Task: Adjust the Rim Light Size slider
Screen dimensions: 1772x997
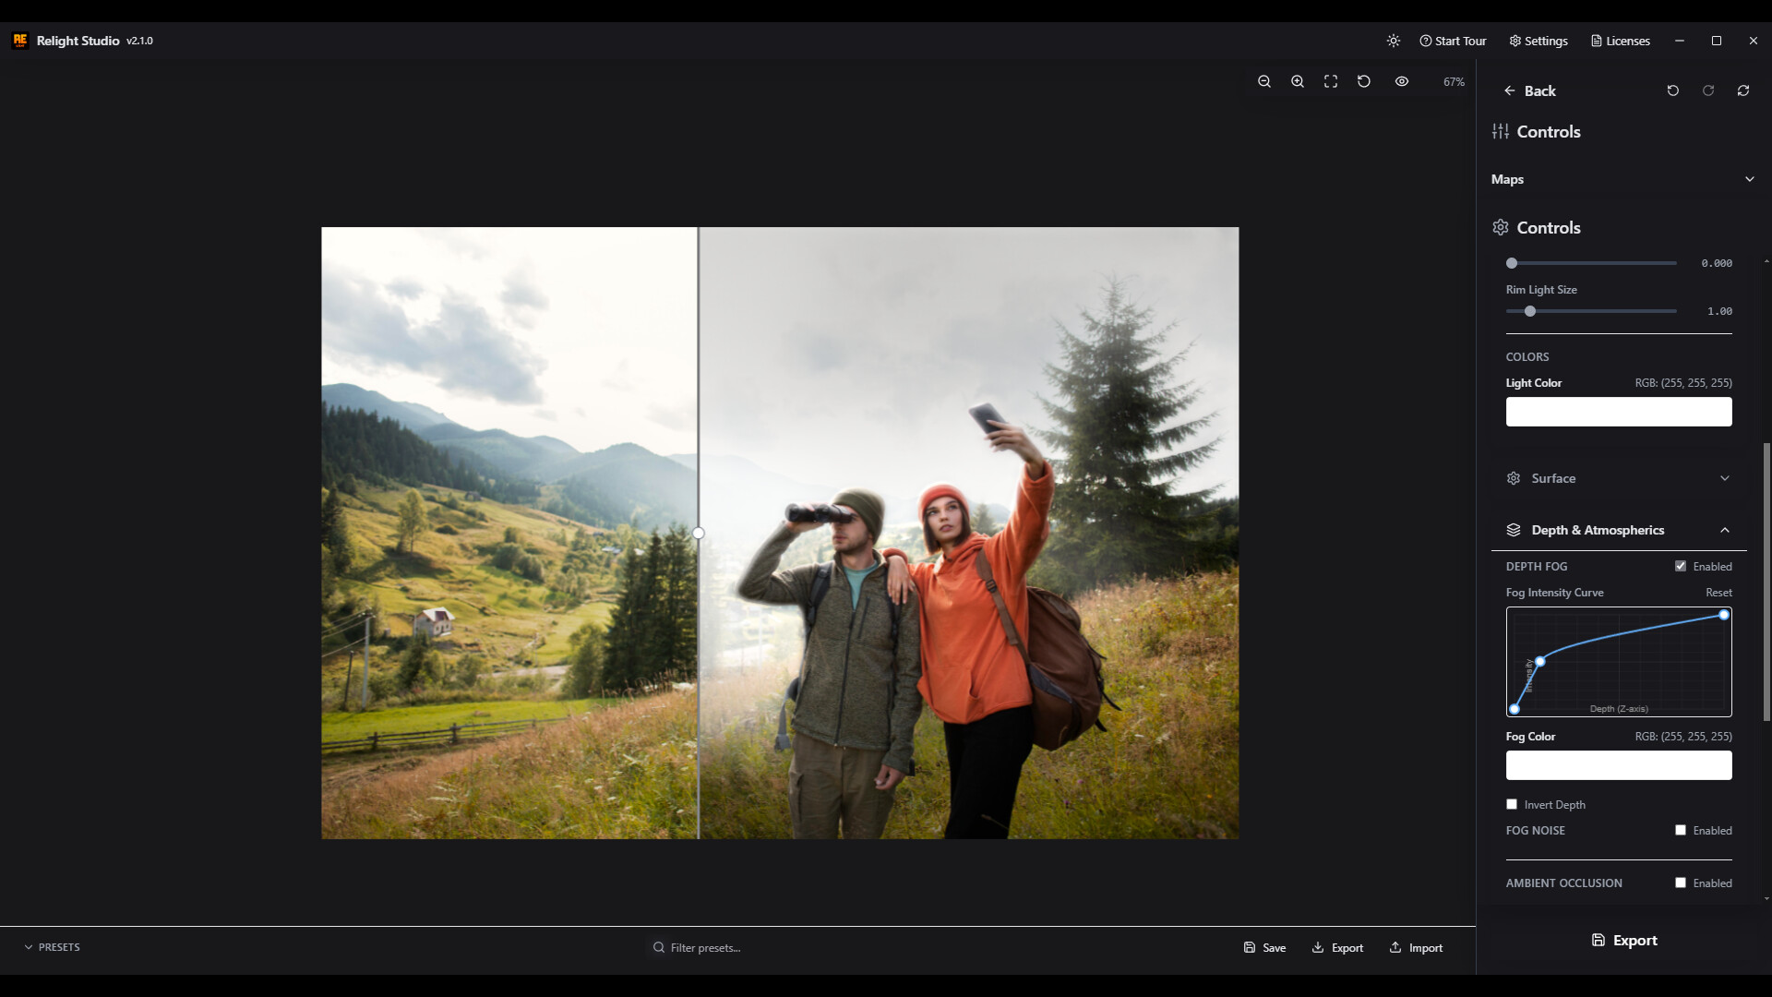Action: pyautogui.click(x=1530, y=311)
